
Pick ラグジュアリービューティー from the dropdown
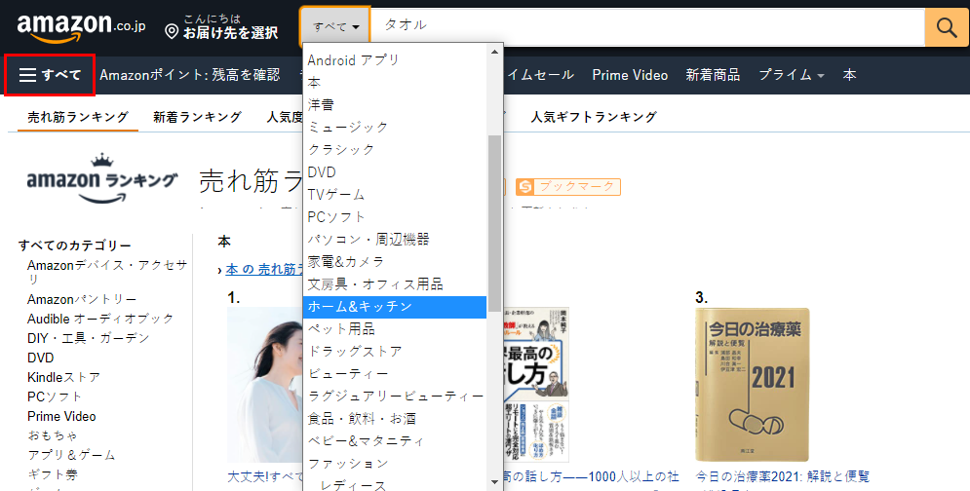[x=395, y=396]
